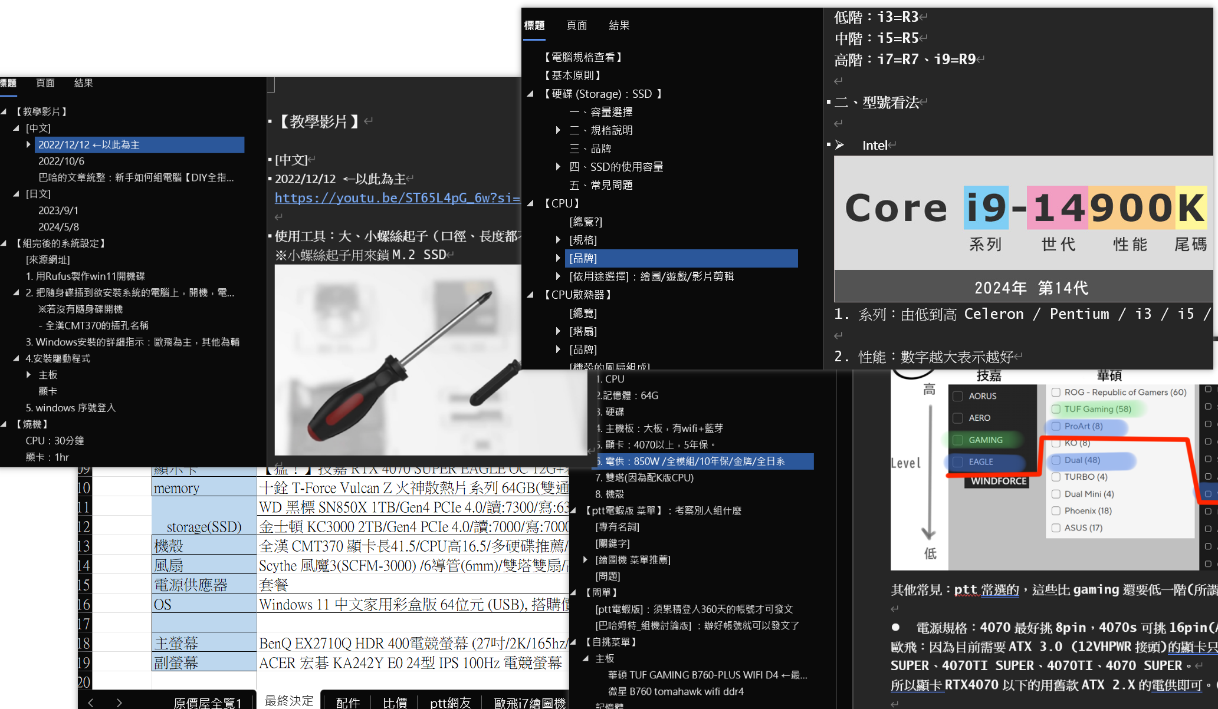
Task: Check the GAMING series checkbox
Action: click(958, 440)
